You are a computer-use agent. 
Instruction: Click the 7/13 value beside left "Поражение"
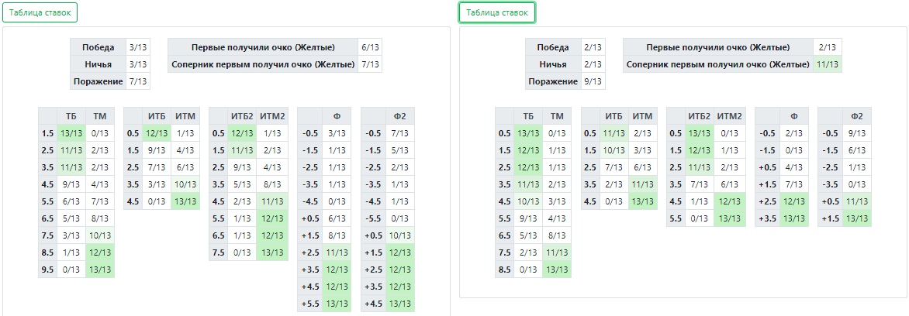[x=139, y=81]
